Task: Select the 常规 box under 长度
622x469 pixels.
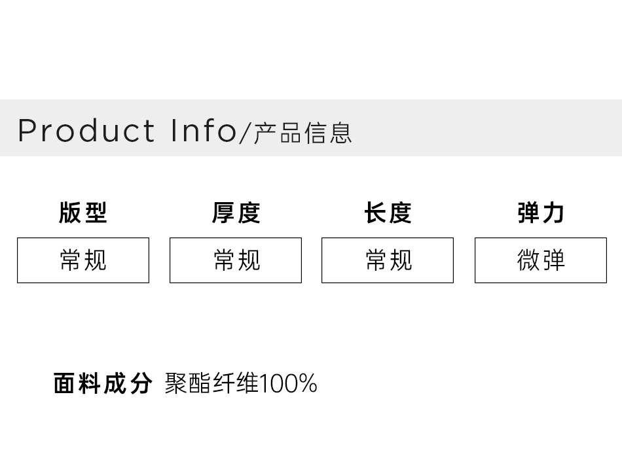Action: 388,260
